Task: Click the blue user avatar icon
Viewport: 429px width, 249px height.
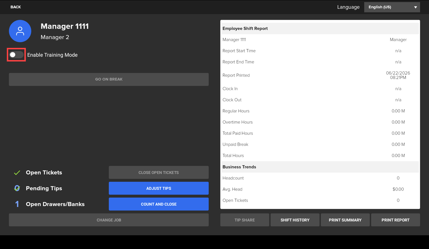Action: (x=20, y=31)
